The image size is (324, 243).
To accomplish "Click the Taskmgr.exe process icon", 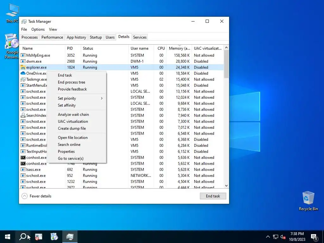I will click(x=23, y=79).
